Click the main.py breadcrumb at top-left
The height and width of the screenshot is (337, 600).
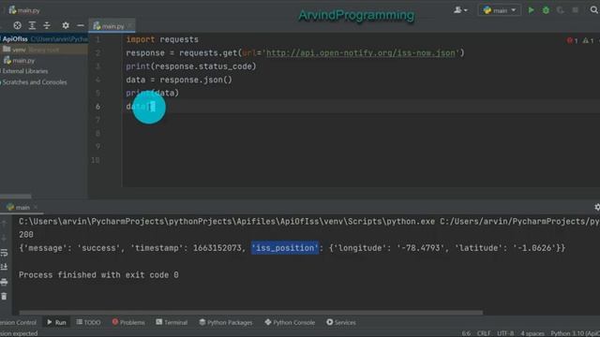24,10
